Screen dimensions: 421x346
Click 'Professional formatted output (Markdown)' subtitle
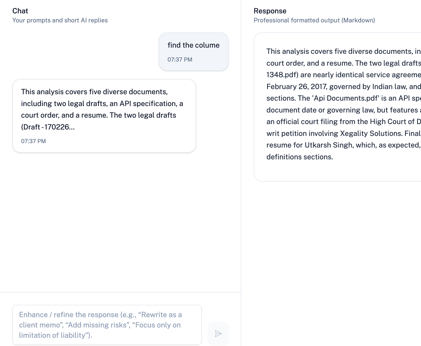point(314,20)
